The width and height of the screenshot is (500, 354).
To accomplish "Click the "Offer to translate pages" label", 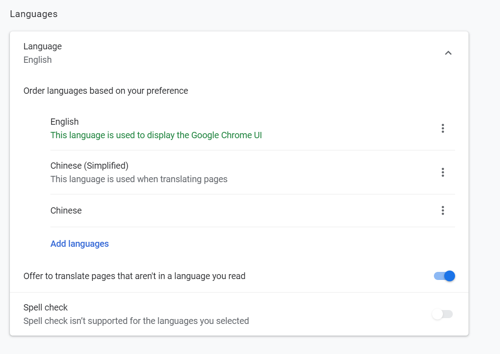I will click(x=134, y=276).
